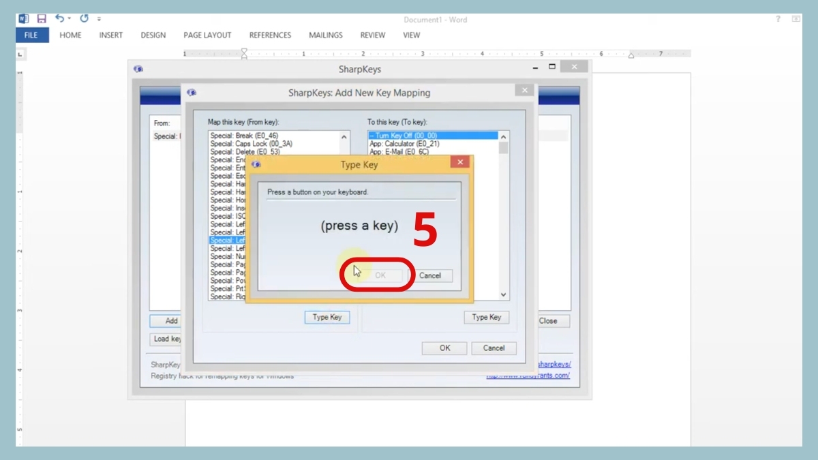This screenshot has width=818, height=460.
Task: Open Customize Quick Access Toolbar dropdown
Action: 99,20
